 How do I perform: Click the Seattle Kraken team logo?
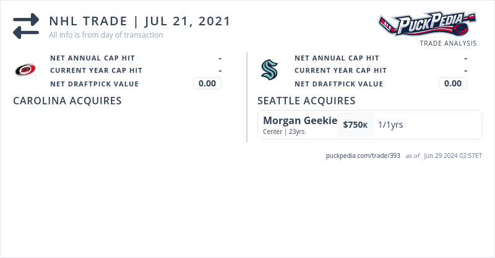269,70
